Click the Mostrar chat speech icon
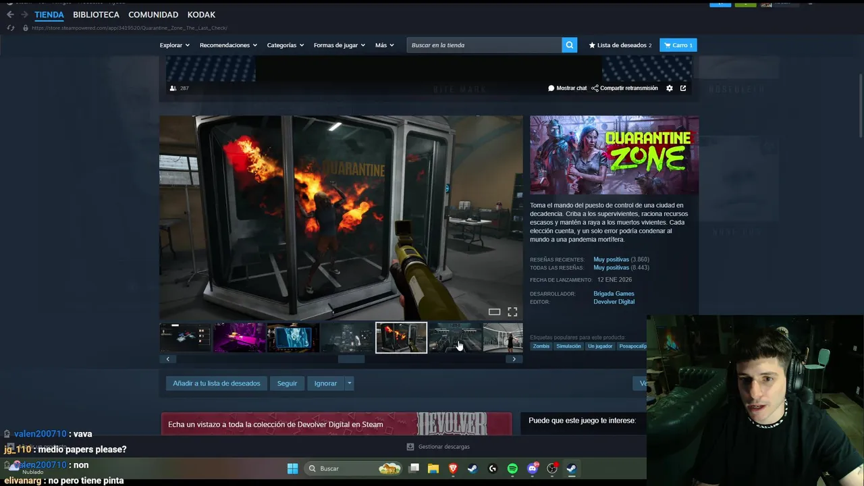 point(551,88)
